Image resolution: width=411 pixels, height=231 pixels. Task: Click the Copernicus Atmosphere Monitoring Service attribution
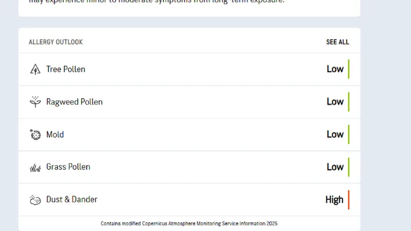pos(189,223)
